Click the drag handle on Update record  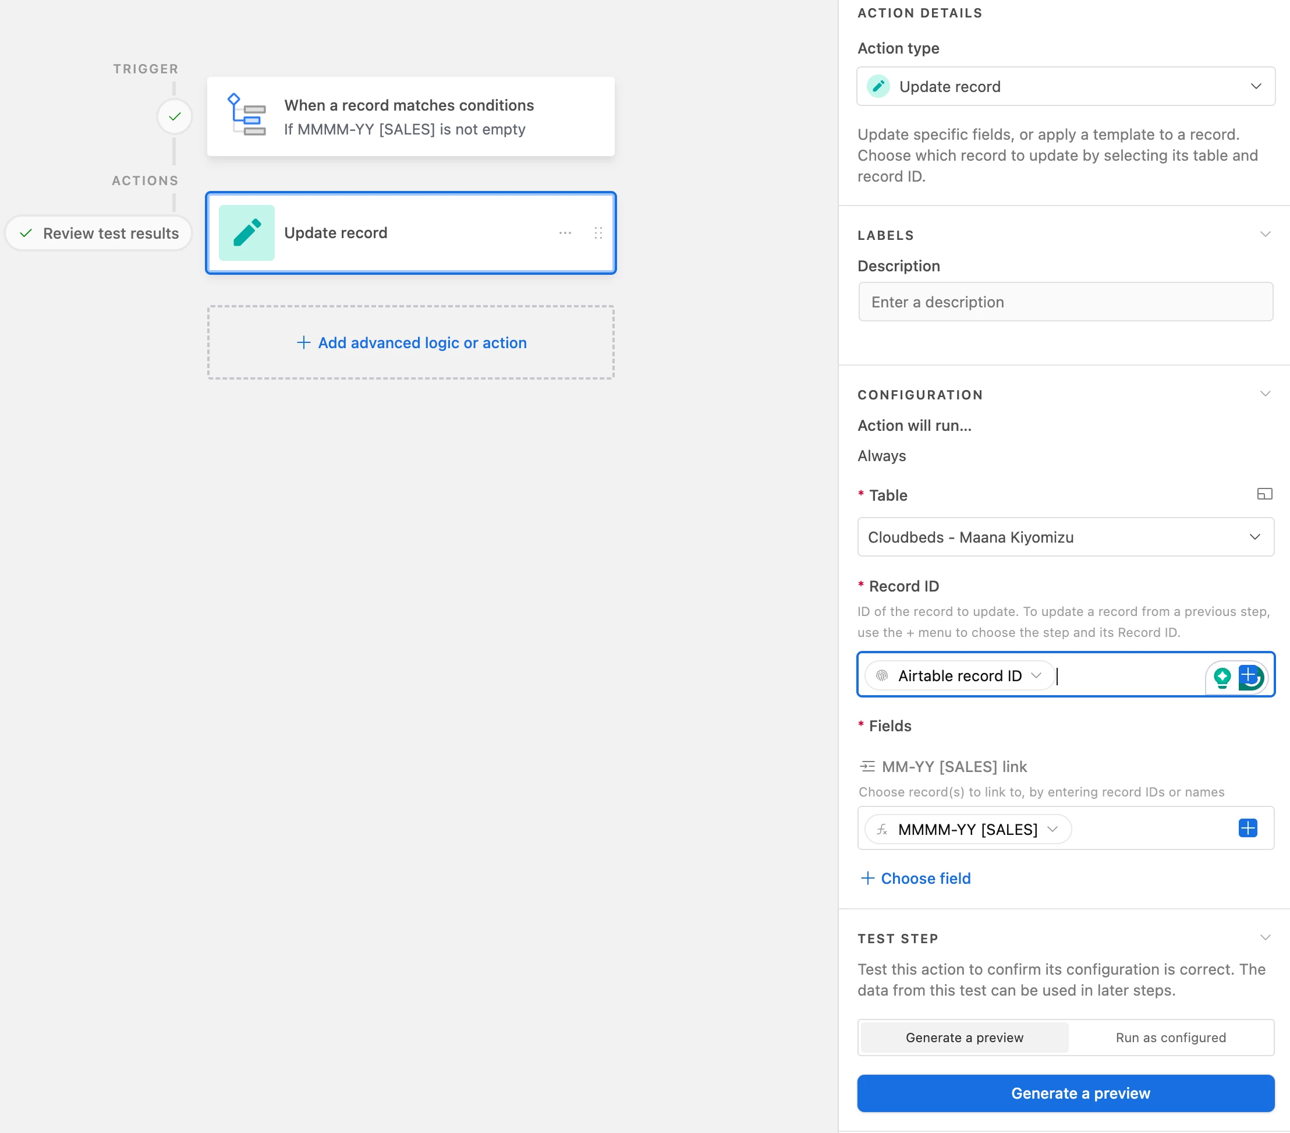(x=598, y=233)
